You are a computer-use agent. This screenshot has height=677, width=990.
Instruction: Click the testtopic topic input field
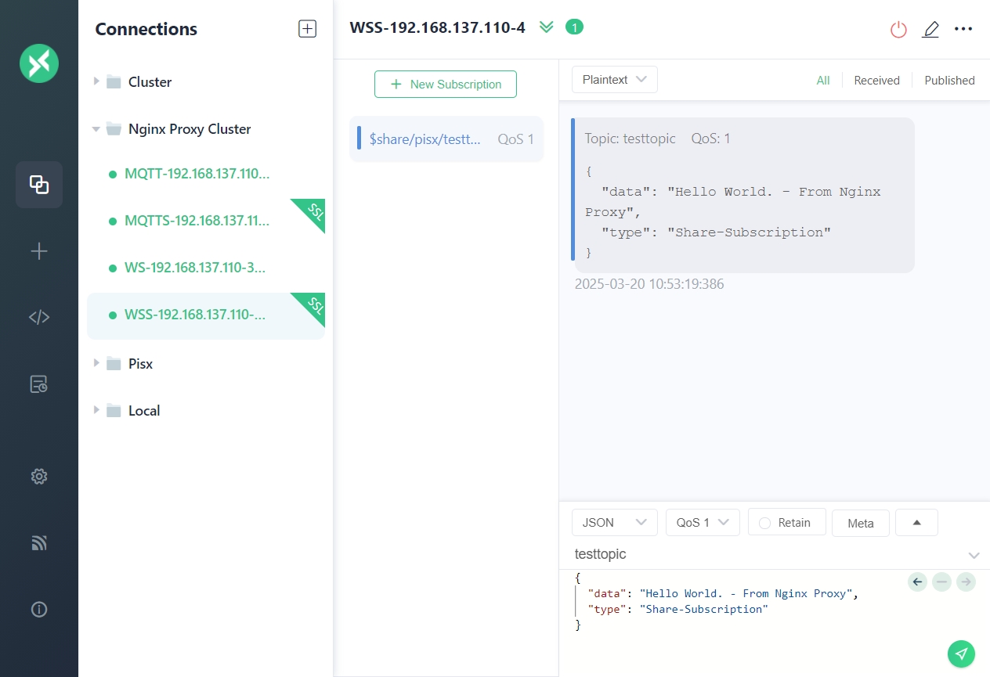tap(768, 554)
